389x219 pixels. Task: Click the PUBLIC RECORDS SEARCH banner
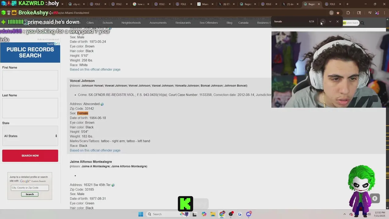click(30, 52)
